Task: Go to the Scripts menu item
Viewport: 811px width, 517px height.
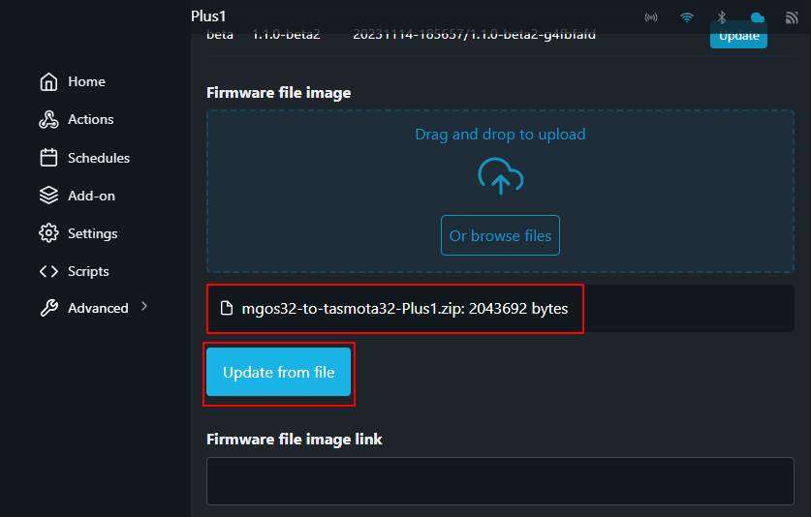Action: tap(88, 271)
